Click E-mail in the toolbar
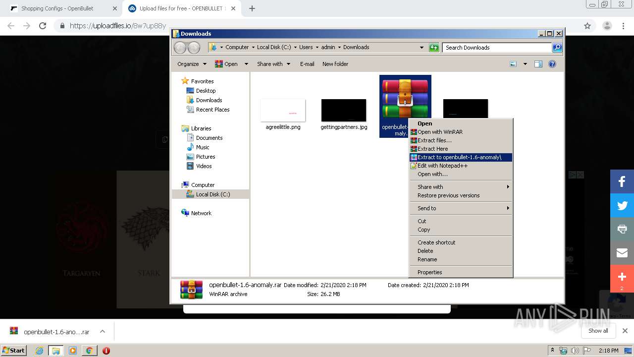634x357 pixels. tap(307, 64)
